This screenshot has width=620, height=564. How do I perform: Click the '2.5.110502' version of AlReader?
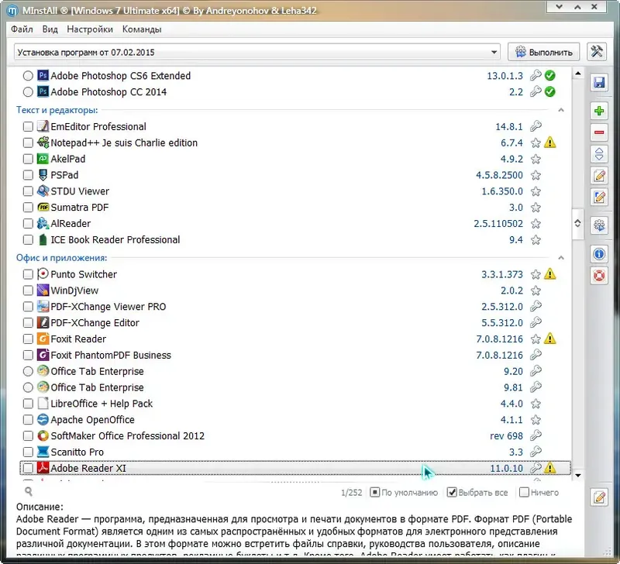point(498,224)
